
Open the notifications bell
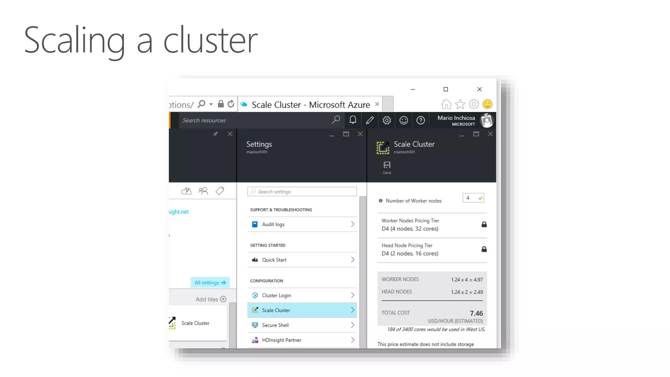click(x=353, y=120)
